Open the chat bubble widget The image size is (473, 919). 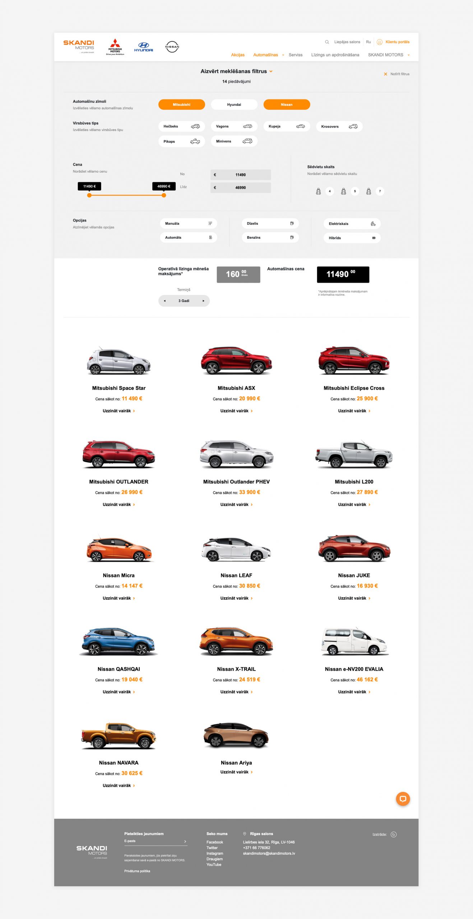[x=403, y=799]
